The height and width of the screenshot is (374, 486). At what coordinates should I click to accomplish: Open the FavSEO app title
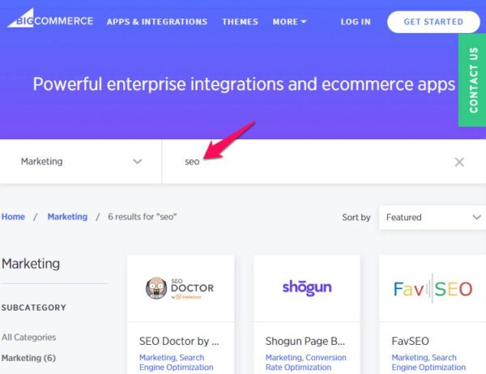[x=410, y=341]
